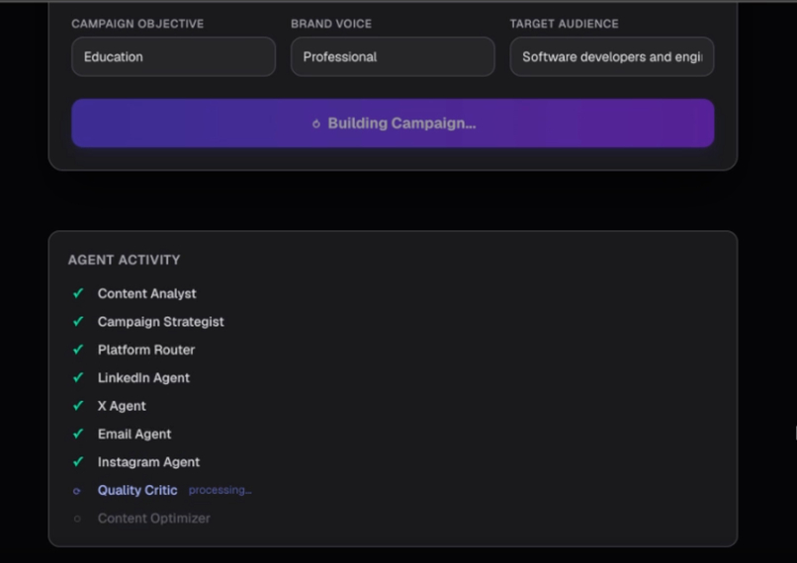Click the BRAND VOICE label
Screen dimensions: 797x563
(331, 24)
